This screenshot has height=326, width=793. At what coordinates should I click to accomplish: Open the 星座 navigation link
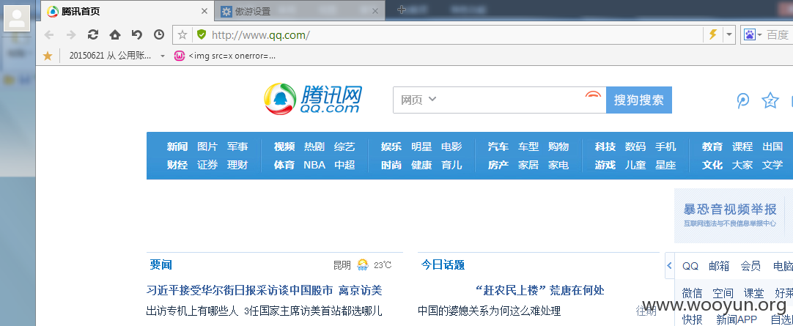(665, 165)
